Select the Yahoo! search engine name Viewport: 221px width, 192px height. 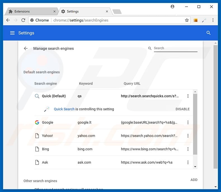(47, 136)
